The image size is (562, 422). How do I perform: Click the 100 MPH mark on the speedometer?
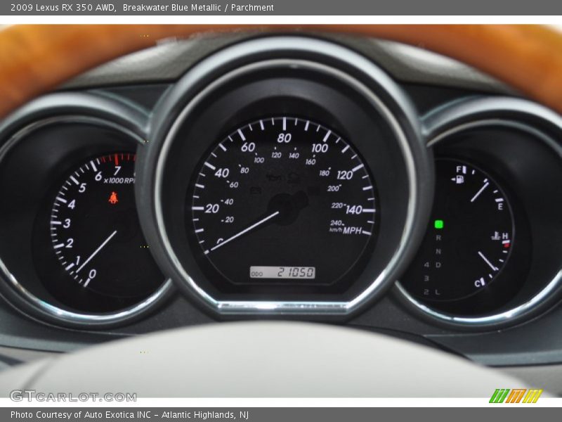coord(320,148)
